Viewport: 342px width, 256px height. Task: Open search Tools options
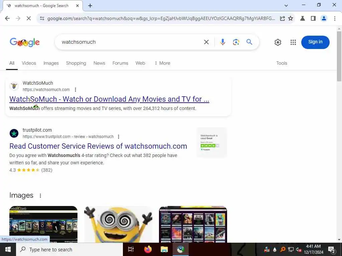click(x=282, y=63)
